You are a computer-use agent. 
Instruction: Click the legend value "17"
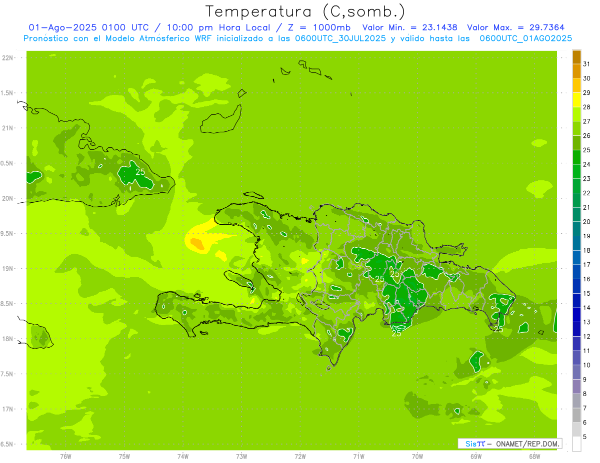tap(587, 265)
